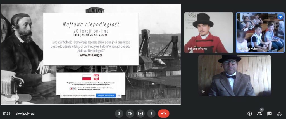
Task: Select Łukasz Wrona's video tile
Action: point(209,33)
